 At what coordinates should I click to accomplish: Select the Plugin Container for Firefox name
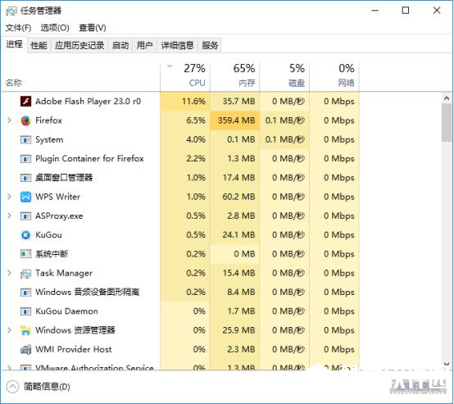(89, 159)
